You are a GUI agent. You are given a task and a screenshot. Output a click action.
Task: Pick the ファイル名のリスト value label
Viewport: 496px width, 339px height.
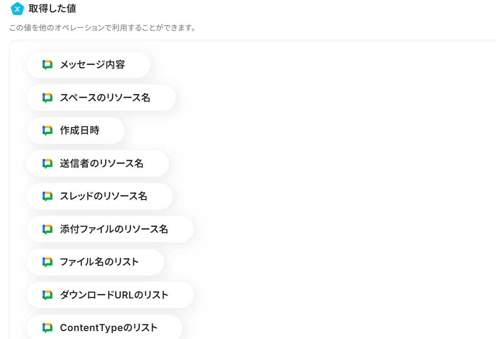click(x=99, y=262)
